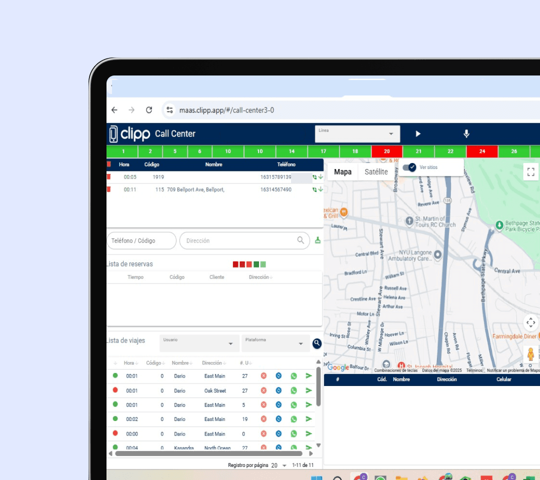The height and width of the screenshot is (480, 540).
Task: Open the Registro por página dropdown
Action: (279, 465)
